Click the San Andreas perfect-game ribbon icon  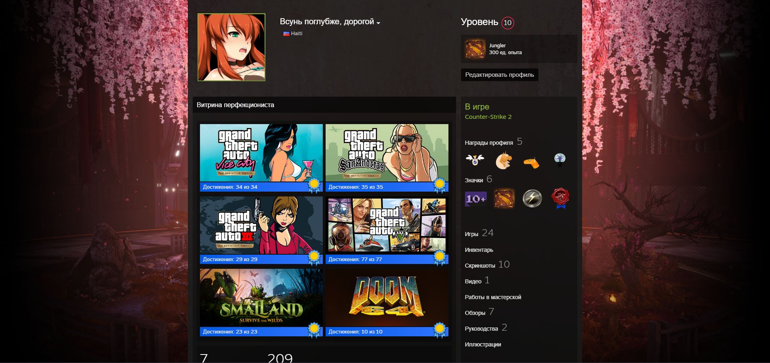click(440, 186)
